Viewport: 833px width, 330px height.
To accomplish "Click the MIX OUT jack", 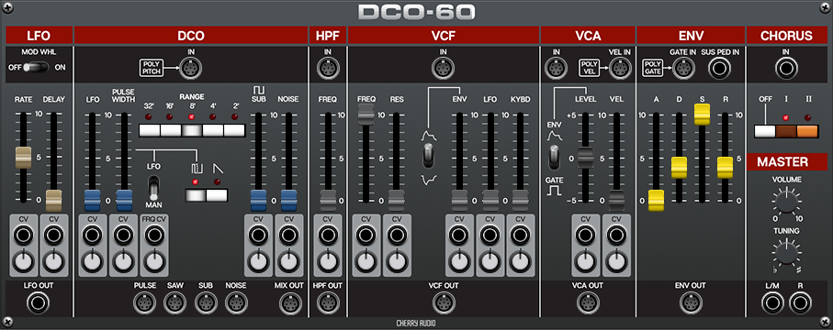I will (289, 303).
